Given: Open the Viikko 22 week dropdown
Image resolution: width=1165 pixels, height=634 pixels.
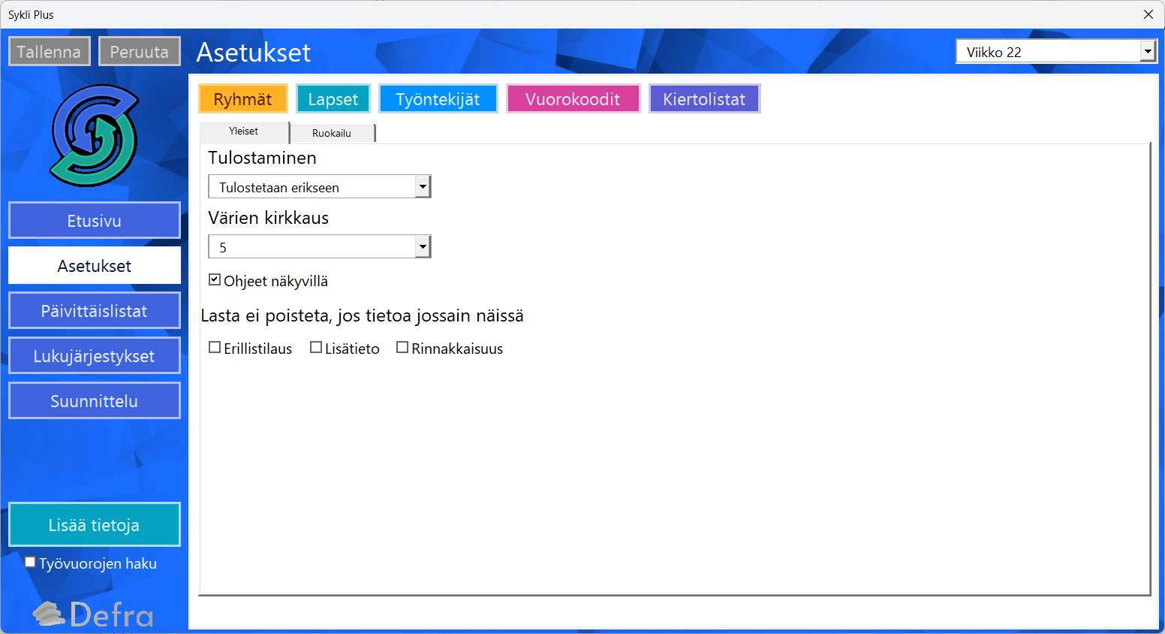Looking at the screenshot, I should [x=1147, y=52].
